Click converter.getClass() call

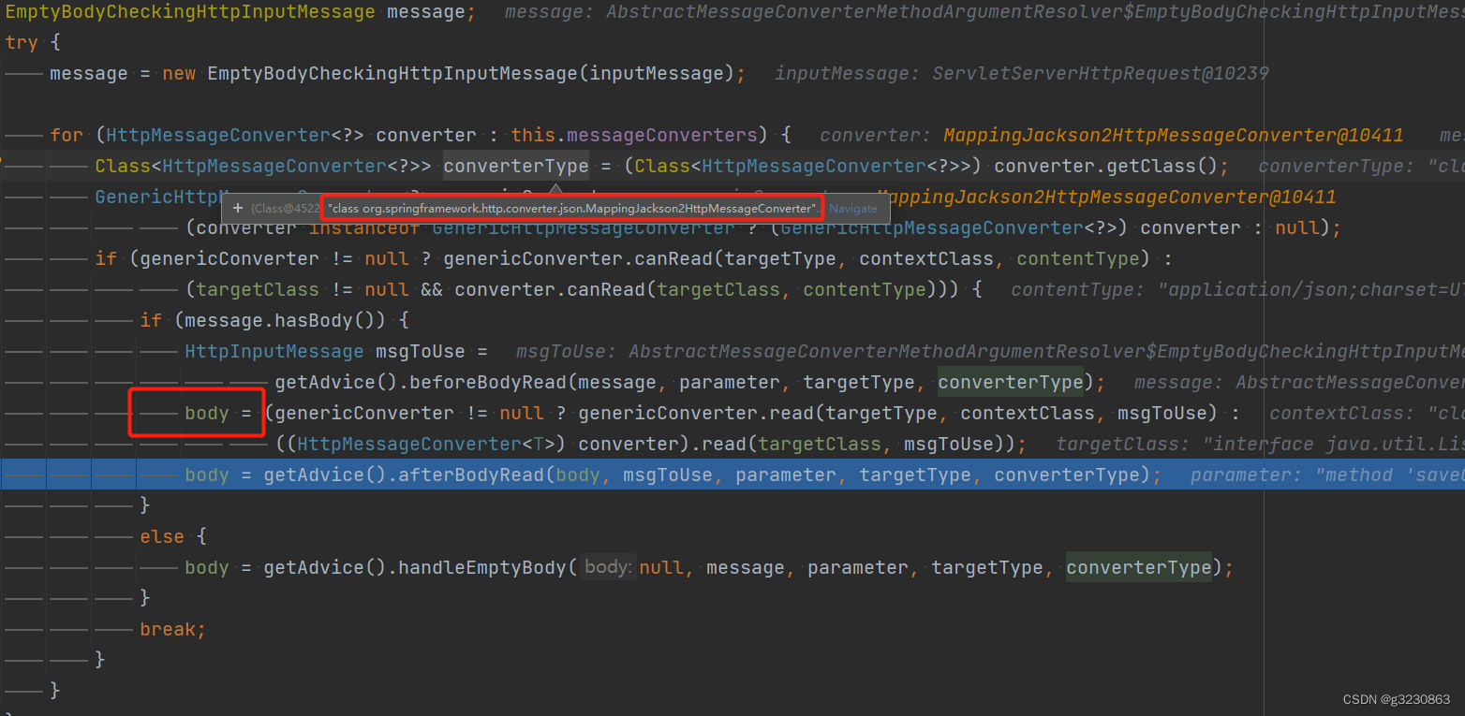(x=1106, y=166)
